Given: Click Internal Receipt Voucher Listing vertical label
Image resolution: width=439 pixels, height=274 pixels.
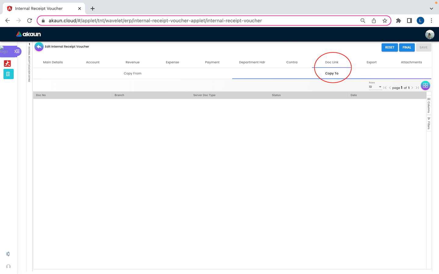Looking at the screenshot, I should pyautogui.click(x=29, y=64).
